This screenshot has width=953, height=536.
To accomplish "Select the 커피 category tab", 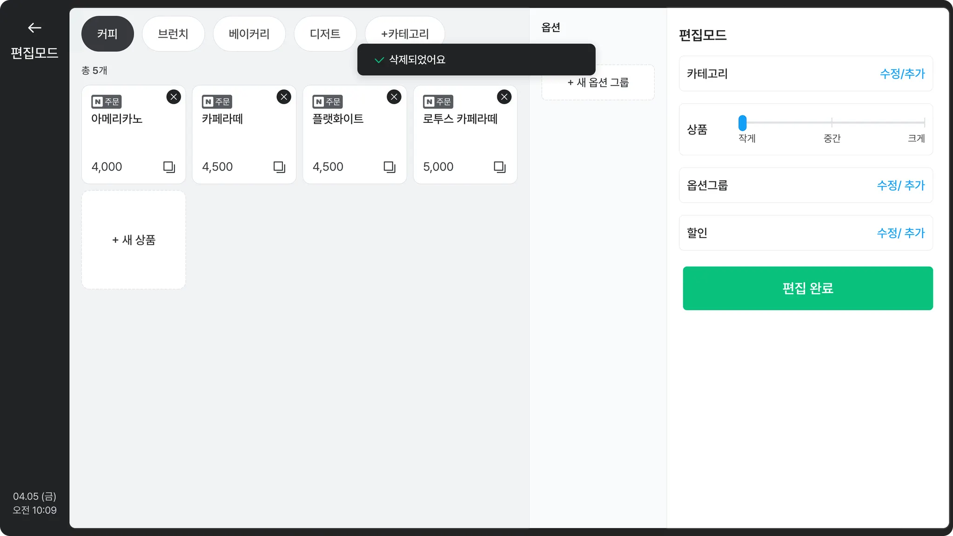I will click(107, 34).
